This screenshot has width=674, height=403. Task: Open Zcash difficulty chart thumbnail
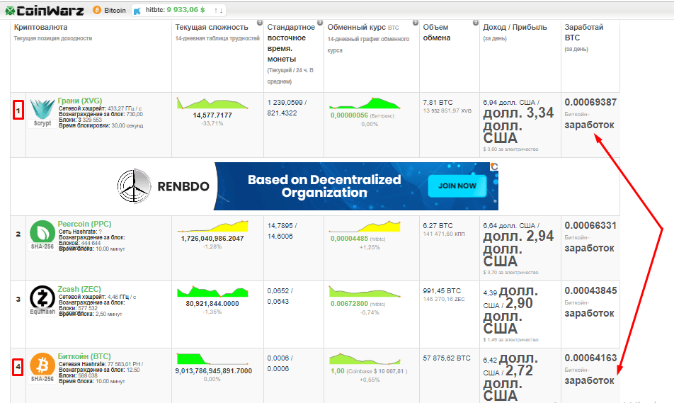[212, 292]
